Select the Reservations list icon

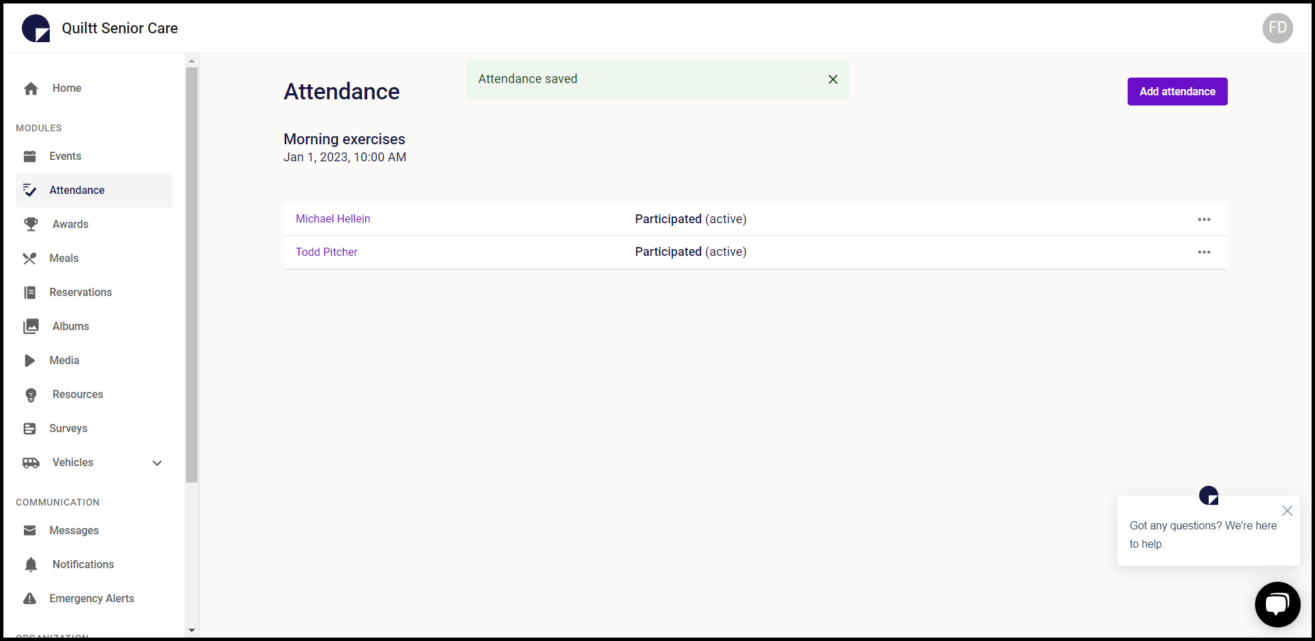pyautogui.click(x=30, y=292)
